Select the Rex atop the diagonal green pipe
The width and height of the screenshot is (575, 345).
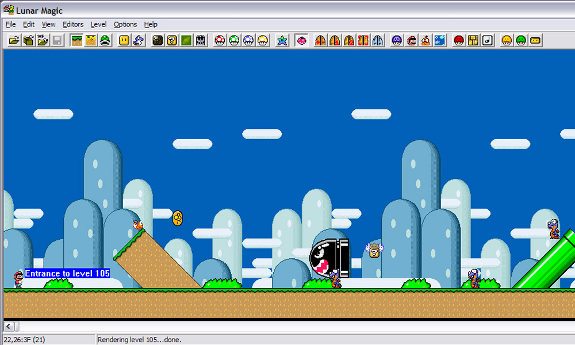[553, 229]
